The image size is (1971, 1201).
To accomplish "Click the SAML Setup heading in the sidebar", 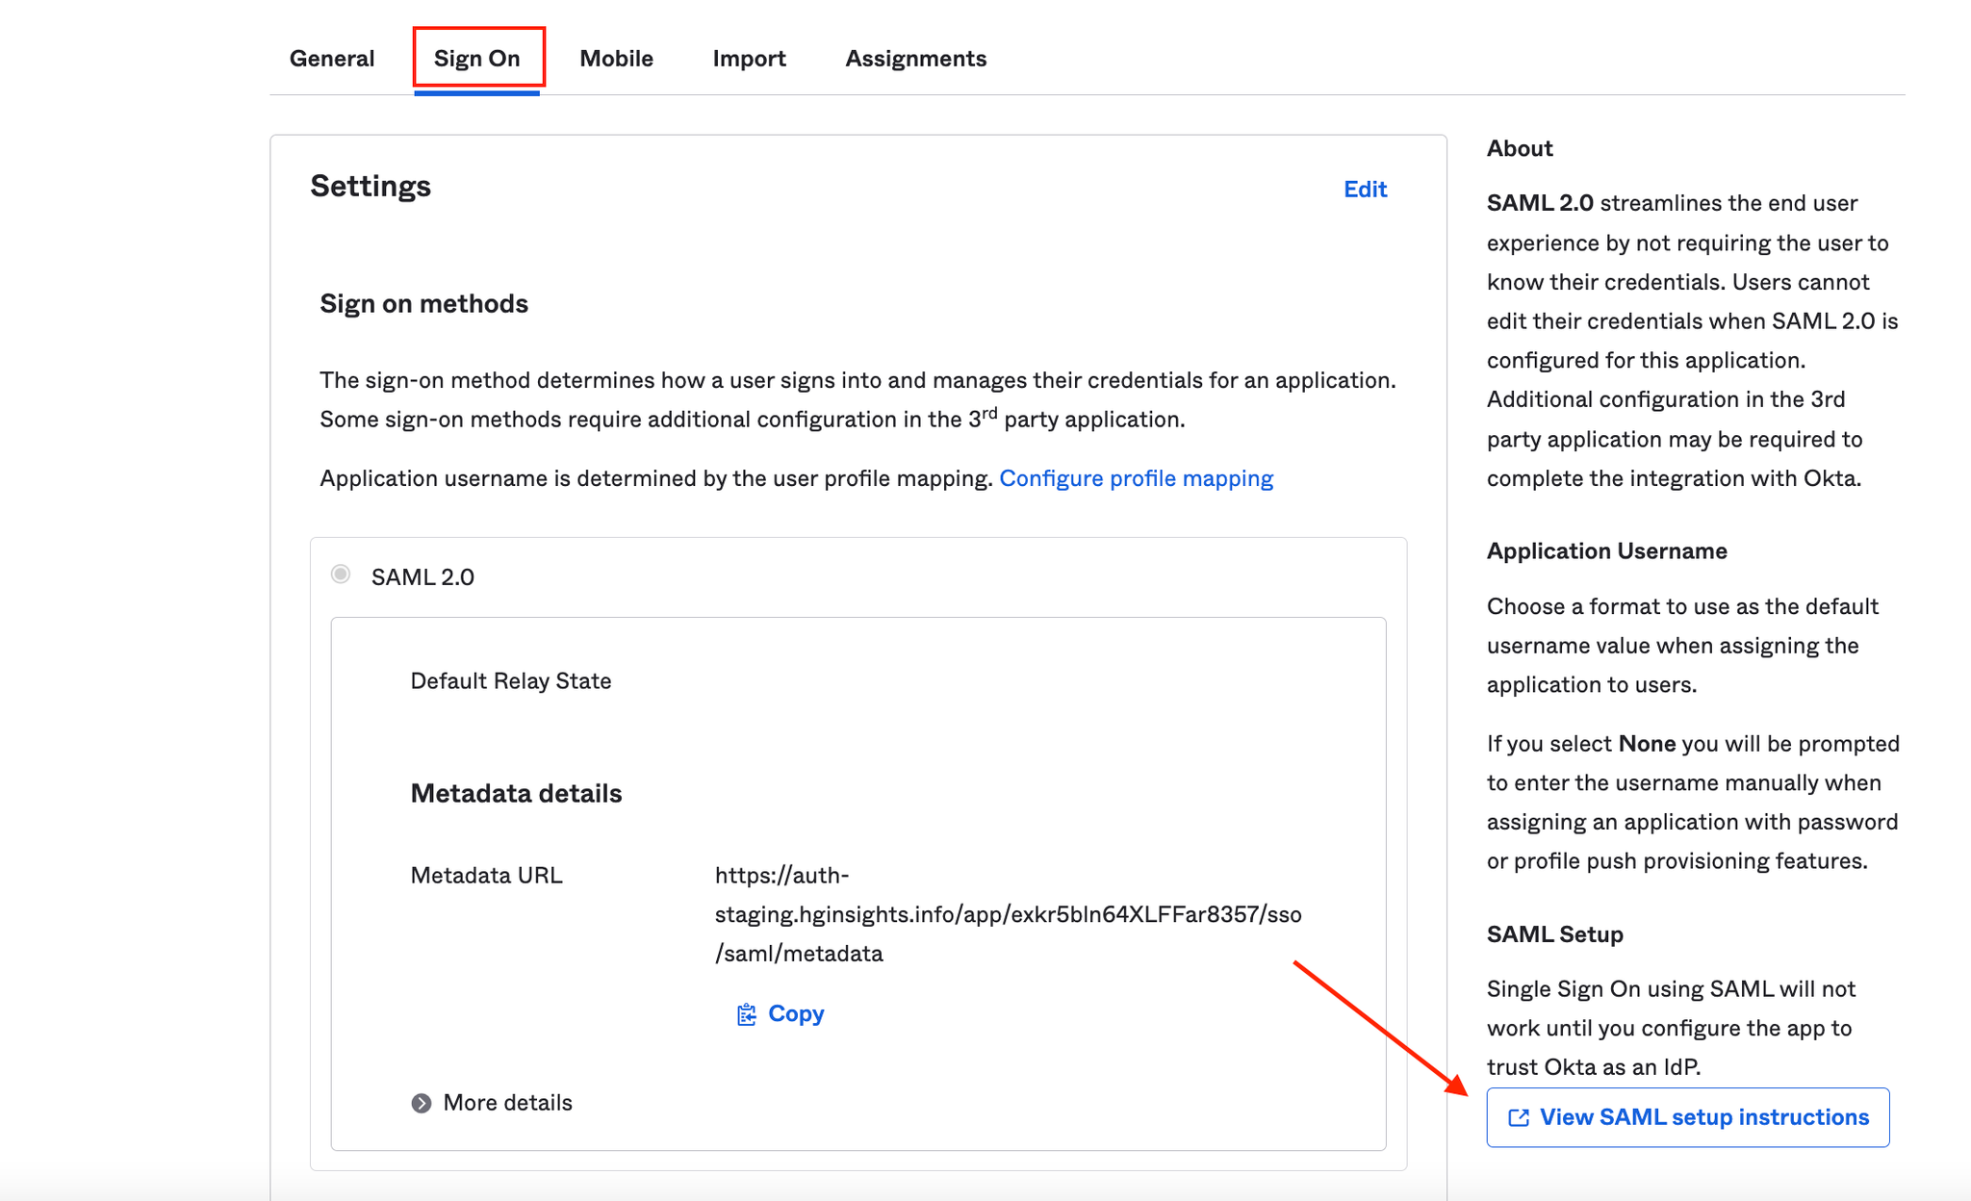I will point(1554,934).
